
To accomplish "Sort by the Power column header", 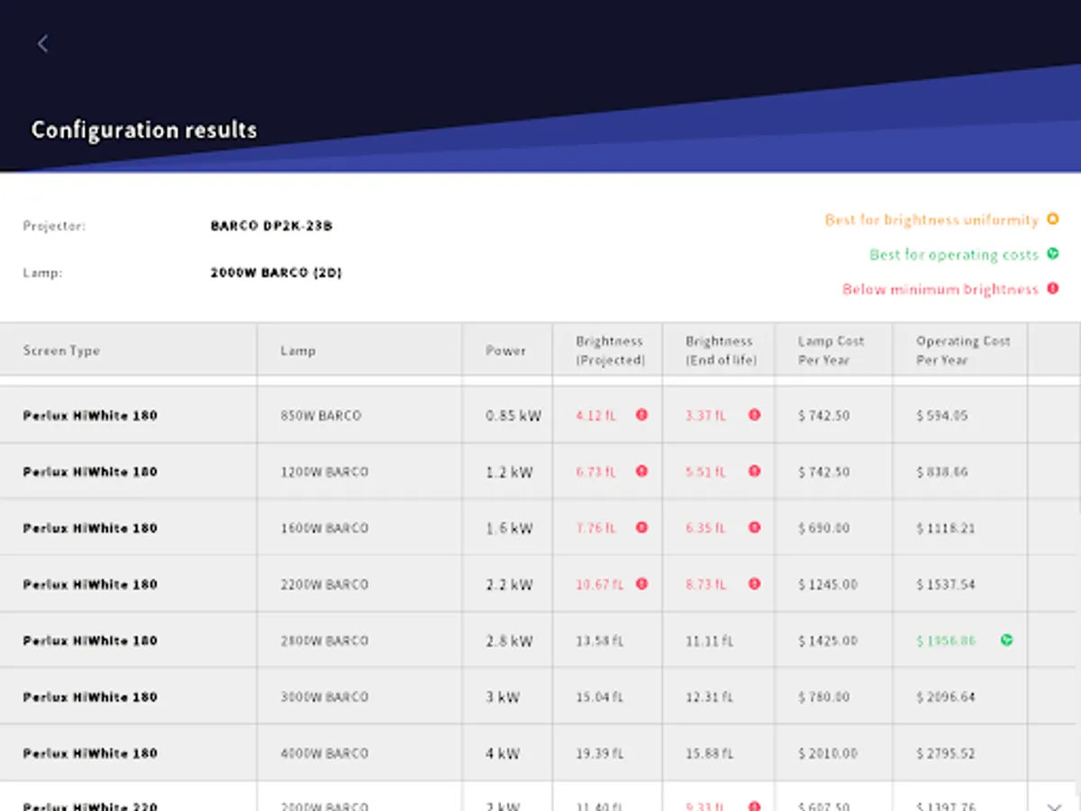I will [x=505, y=351].
